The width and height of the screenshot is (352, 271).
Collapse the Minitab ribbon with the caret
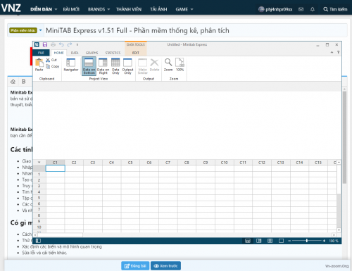332,52
